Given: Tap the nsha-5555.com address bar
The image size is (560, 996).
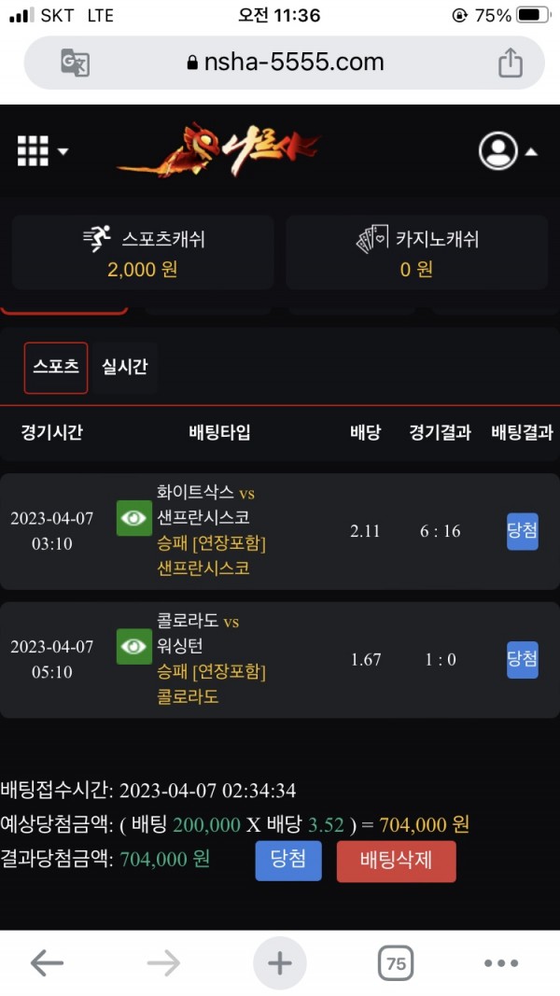Looking at the screenshot, I should tap(285, 63).
